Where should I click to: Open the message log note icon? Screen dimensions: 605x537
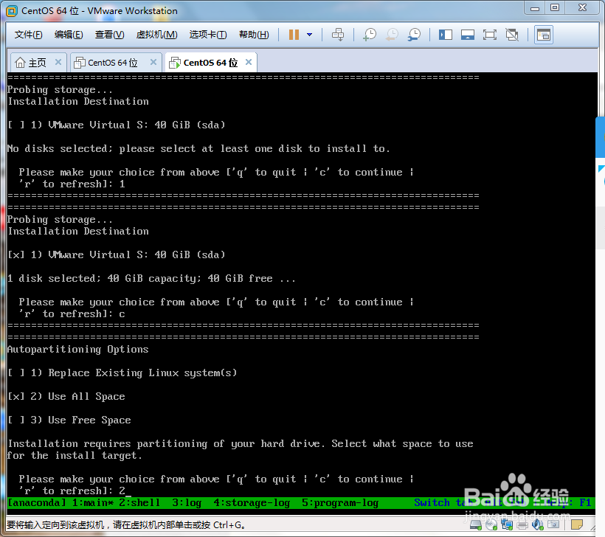click(576, 524)
